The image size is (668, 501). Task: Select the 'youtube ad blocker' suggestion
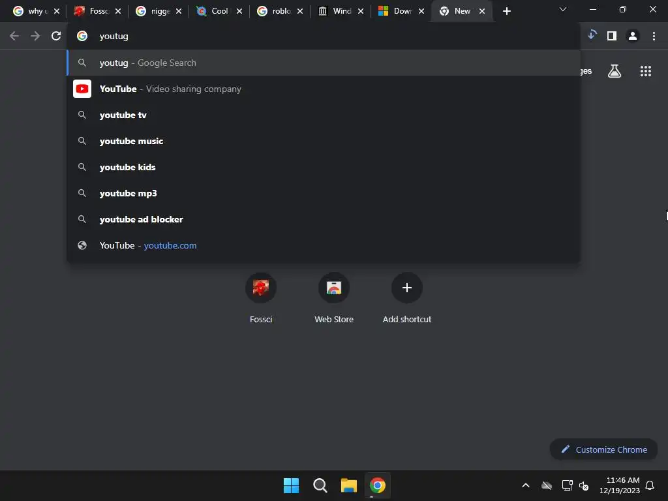[324, 219]
